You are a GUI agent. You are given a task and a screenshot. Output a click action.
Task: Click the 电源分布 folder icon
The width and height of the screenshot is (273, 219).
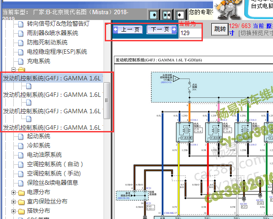click(21, 192)
